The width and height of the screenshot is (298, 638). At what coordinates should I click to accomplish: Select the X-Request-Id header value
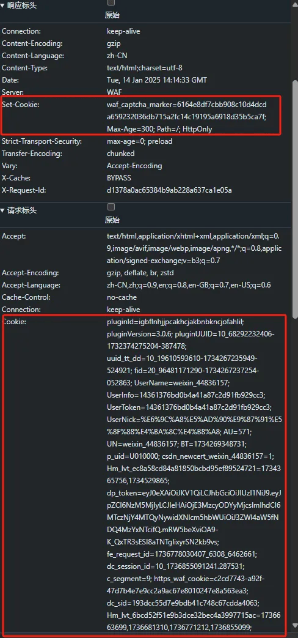[x=169, y=190]
